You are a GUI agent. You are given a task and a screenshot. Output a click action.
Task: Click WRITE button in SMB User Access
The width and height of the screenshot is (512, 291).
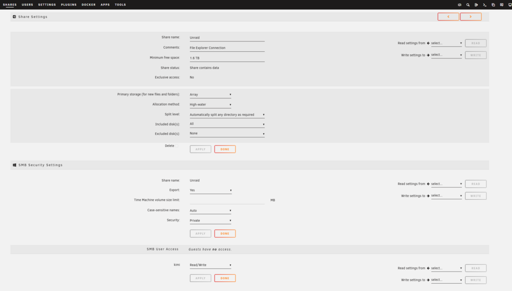click(476, 280)
